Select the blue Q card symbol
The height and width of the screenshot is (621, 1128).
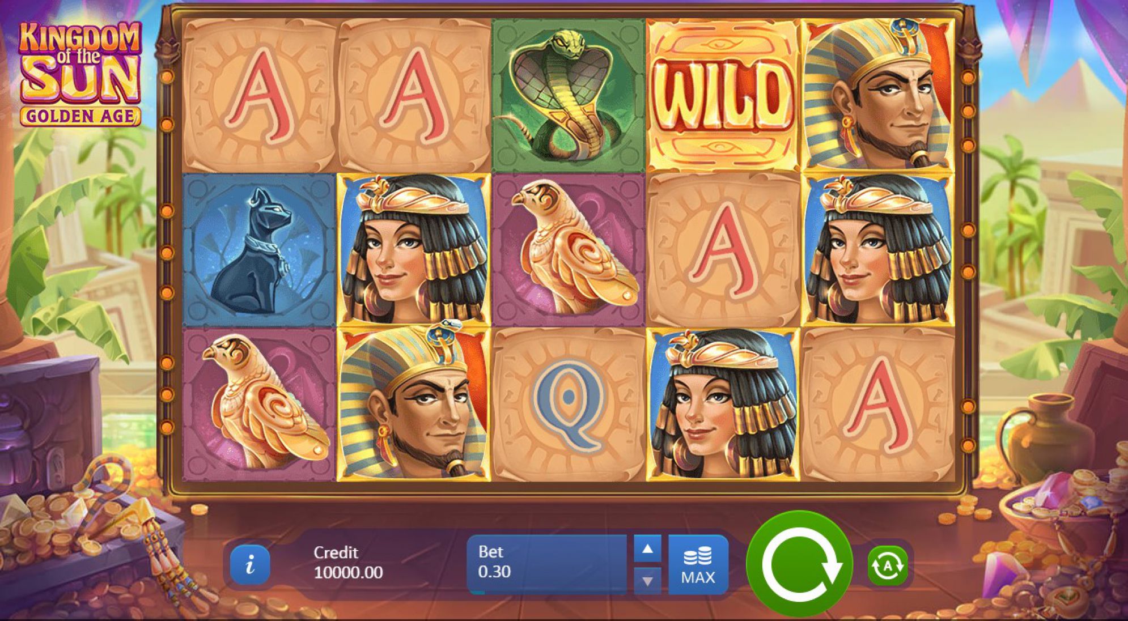point(569,404)
